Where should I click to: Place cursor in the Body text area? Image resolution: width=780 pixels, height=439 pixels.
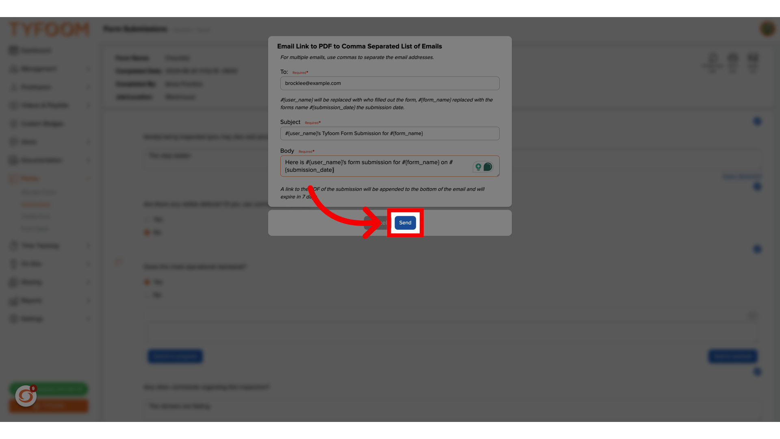[390, 166]
